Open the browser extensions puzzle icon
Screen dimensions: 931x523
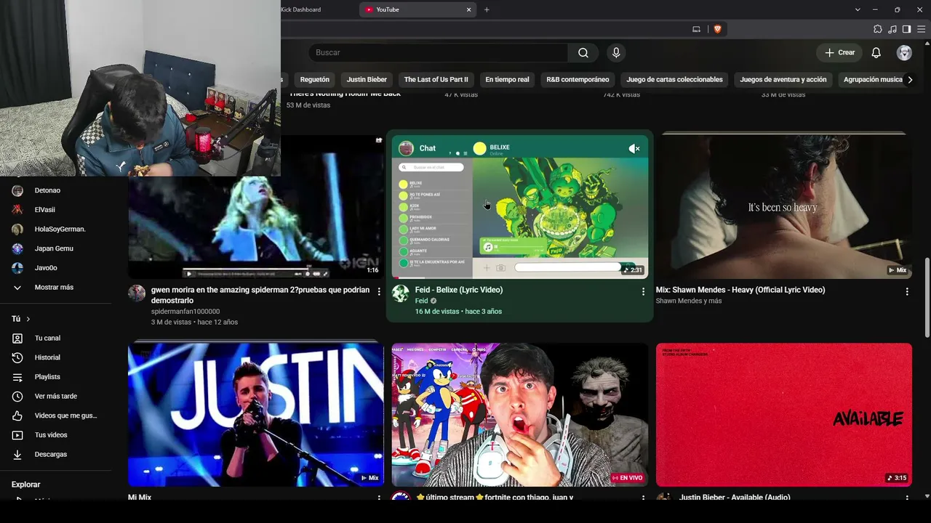[x=878, y=29]
